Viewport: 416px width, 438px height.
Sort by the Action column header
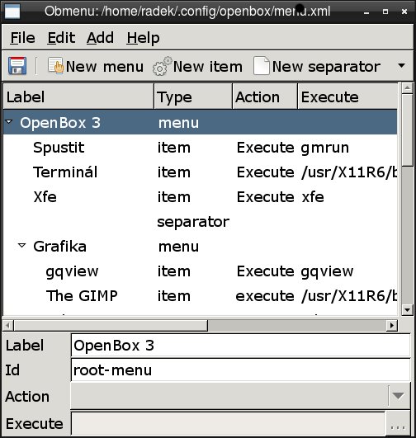point(265,97)
